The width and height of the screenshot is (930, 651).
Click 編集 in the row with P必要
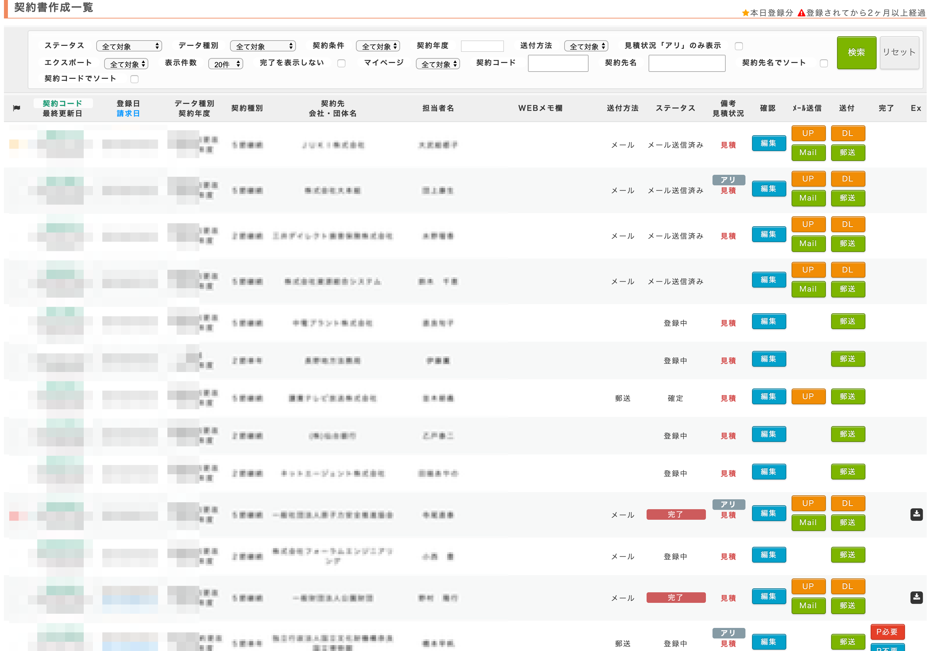[x=769, y=642]
